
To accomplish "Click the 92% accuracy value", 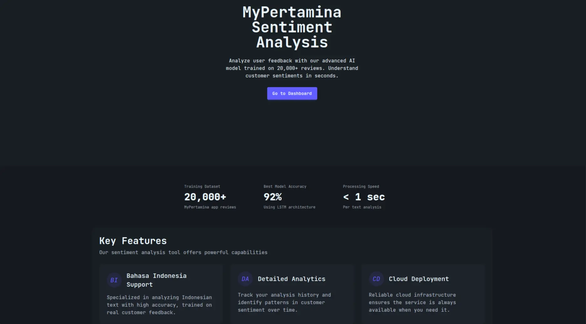I will pyautogui.click(x=272, y=197).
